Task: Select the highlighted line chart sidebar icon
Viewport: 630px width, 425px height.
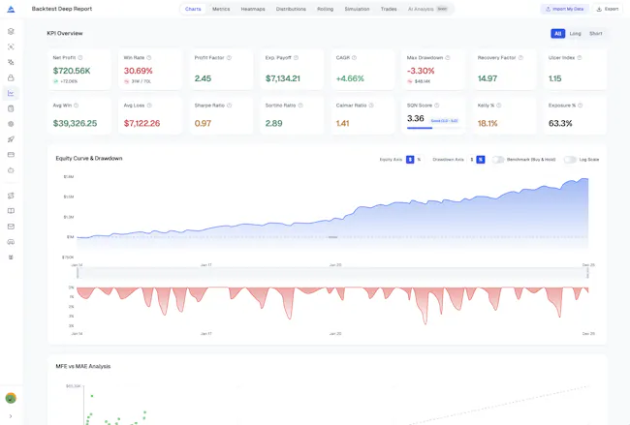Action: pos(11,93)
